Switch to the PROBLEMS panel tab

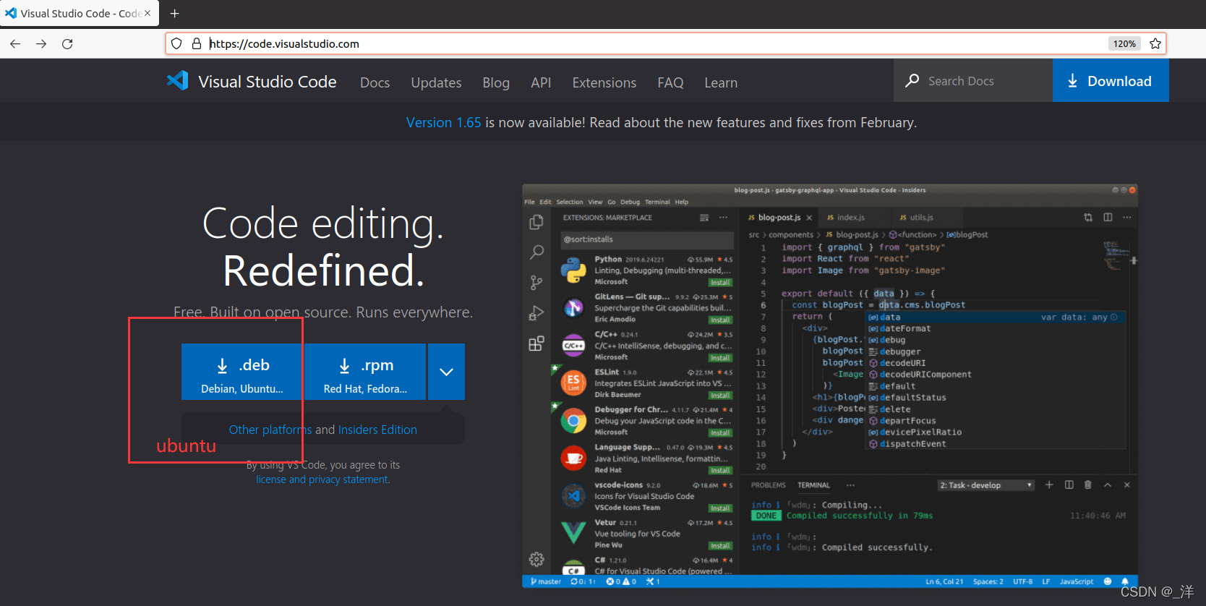(x=768, y=485)
